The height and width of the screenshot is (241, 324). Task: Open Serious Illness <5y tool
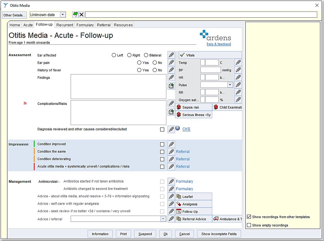coord(194,115)
